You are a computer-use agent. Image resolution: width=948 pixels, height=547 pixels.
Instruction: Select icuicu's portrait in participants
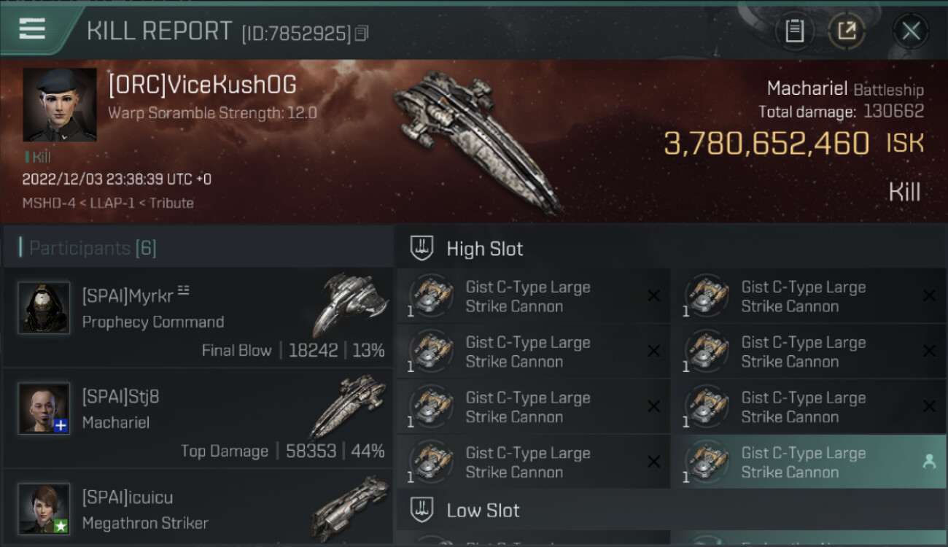(44, 508)
